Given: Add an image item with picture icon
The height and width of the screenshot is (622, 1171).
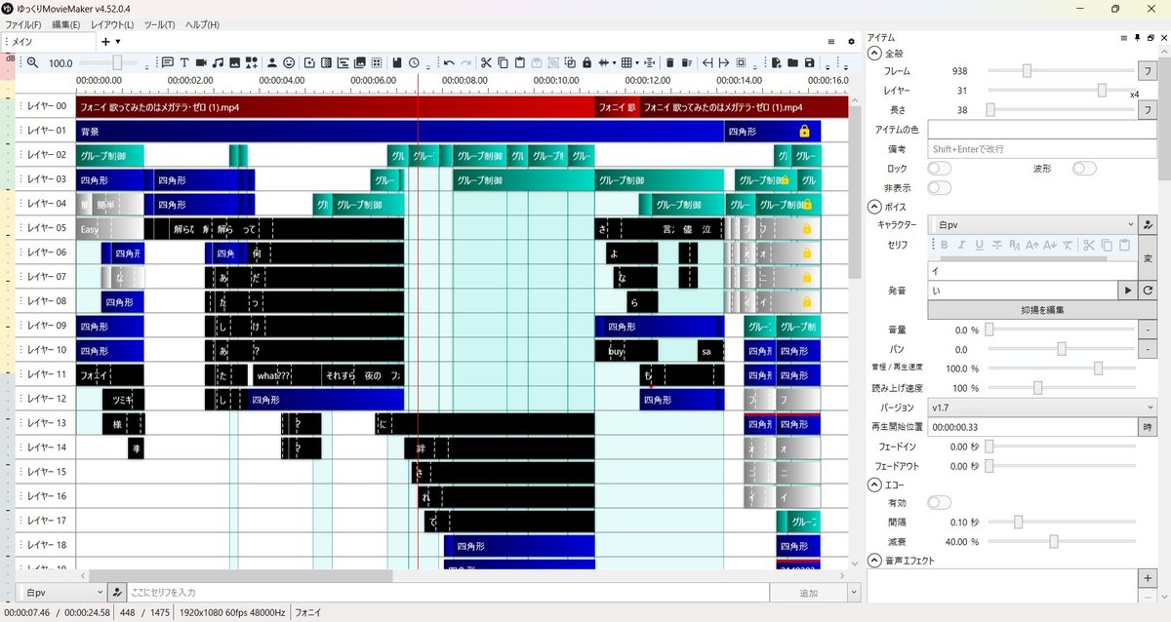Looking at the screenshot, I should [234, 62].
